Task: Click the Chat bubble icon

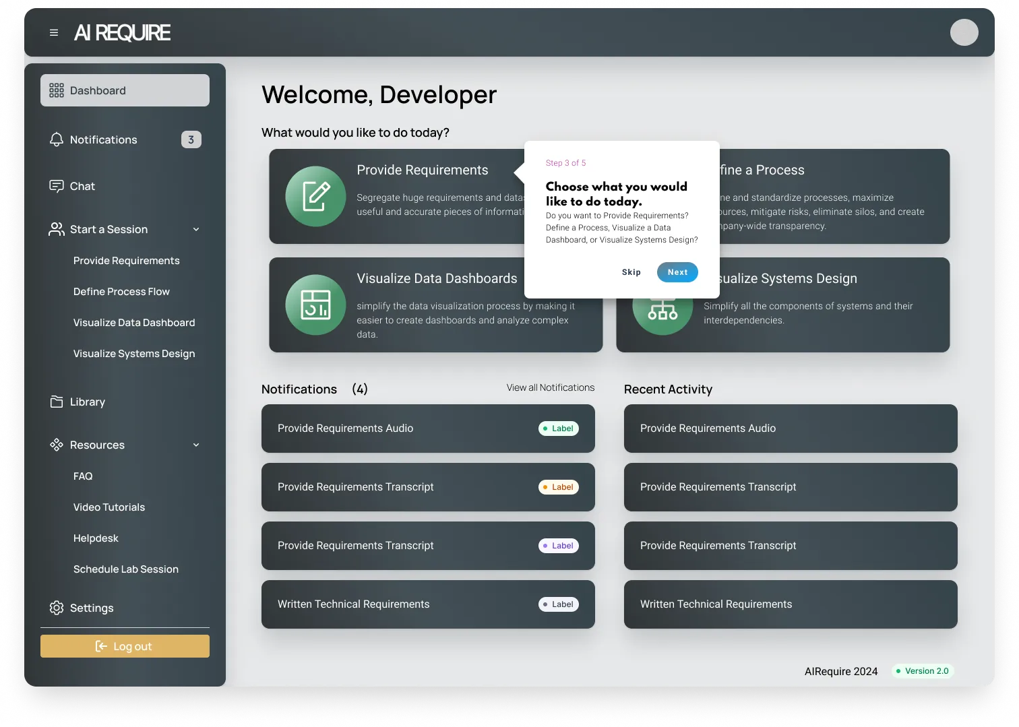Action: click(x=57, y=186)
